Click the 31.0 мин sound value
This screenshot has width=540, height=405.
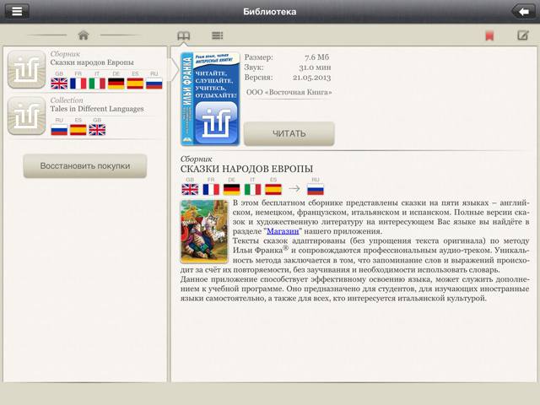315,67
